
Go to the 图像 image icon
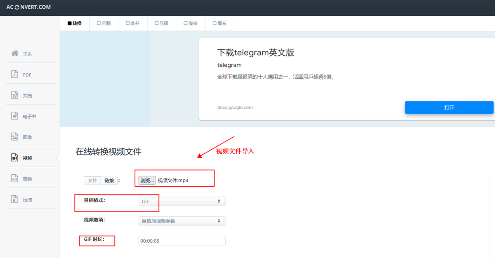(x=15, y=137)
